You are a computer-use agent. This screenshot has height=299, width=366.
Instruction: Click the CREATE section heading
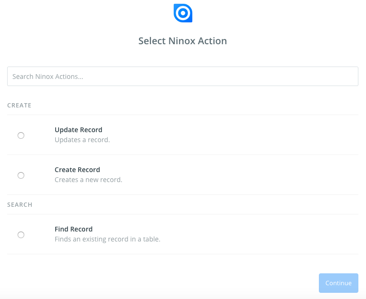click(x=20, y=106)
